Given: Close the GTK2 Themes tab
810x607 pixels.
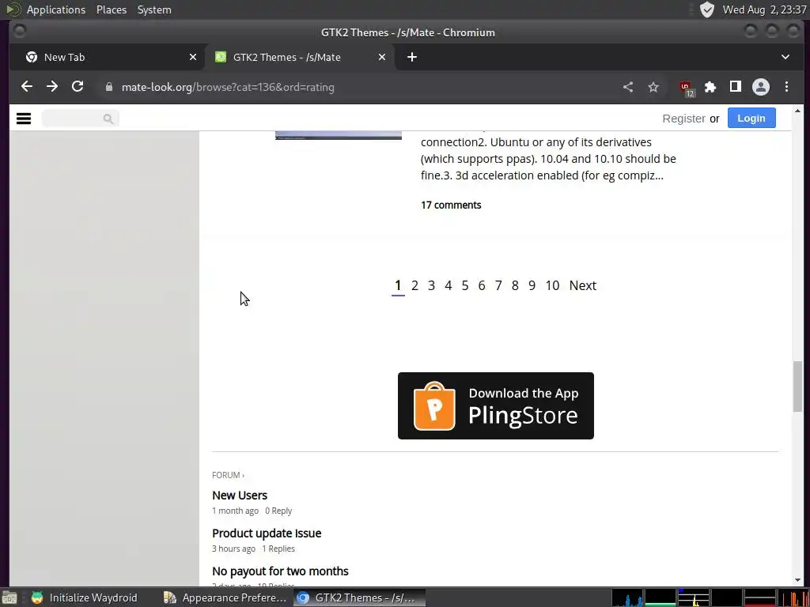Looking at the screenshot, I should 382,57.
